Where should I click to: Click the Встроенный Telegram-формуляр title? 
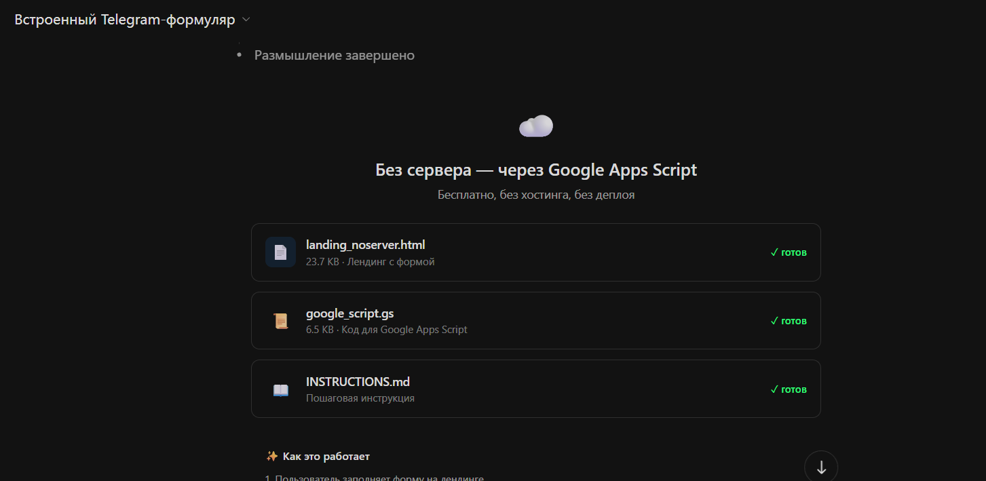(125, 20)
